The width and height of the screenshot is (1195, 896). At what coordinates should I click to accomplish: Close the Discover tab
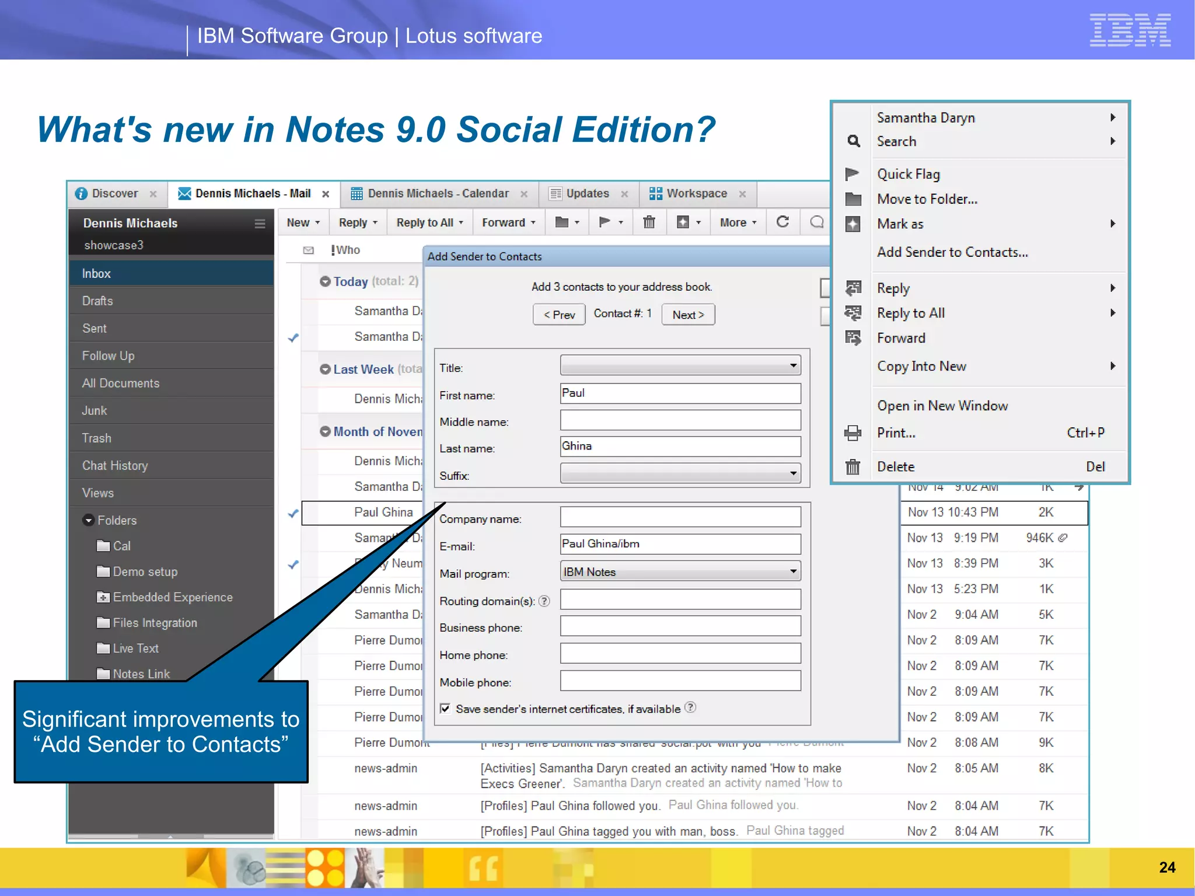click(153, 194)
